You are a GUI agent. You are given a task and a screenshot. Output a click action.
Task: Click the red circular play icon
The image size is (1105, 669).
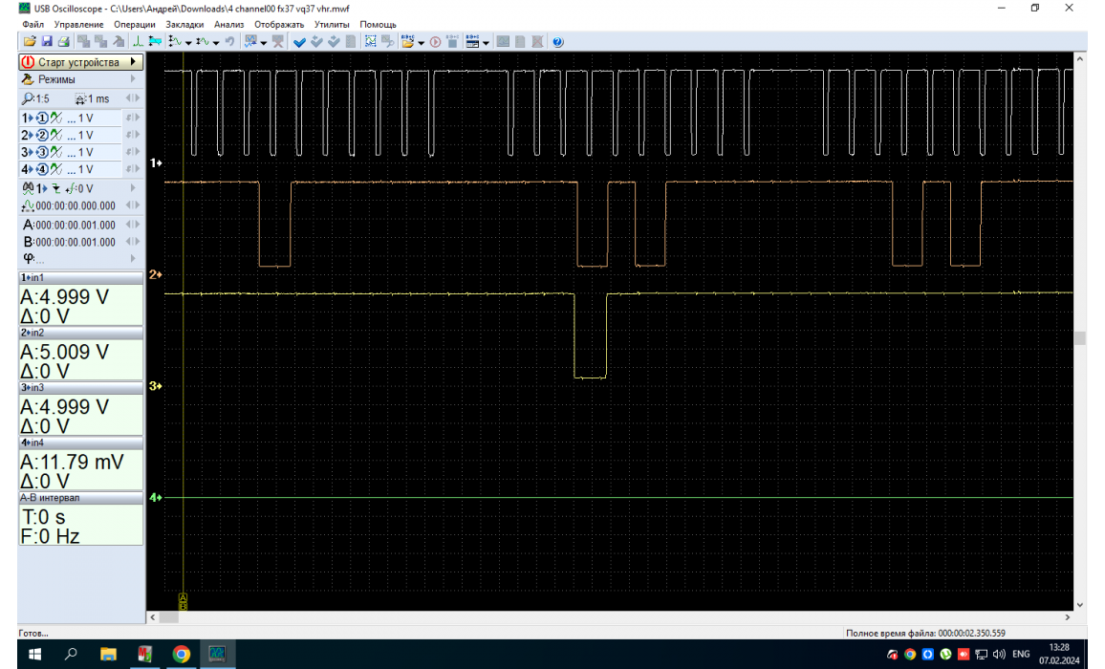click(435, 42)
